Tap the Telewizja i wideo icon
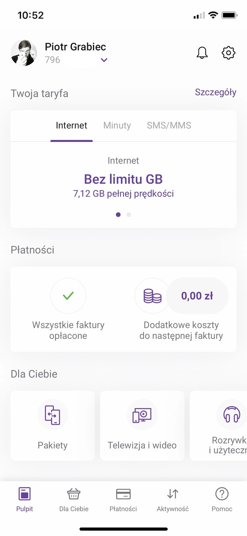247x536 pixels. coord(142,415)
